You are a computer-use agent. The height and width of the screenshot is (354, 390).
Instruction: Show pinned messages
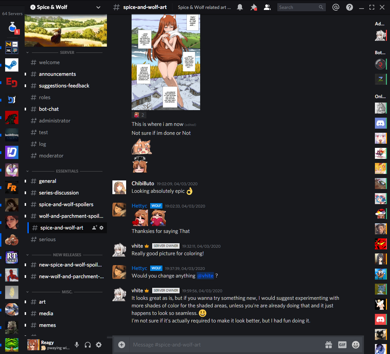254,7
